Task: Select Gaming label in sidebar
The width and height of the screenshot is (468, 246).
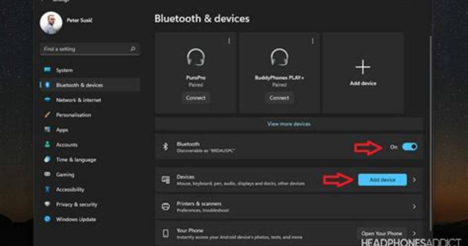Action: (65, 175)
